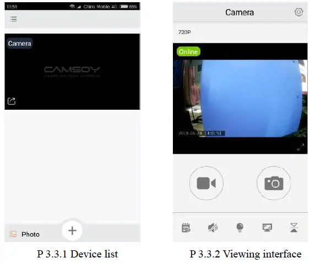This screenshot has height=263, width=310.
Task: Tap the live video feed
Action: (x=240, y=99)
